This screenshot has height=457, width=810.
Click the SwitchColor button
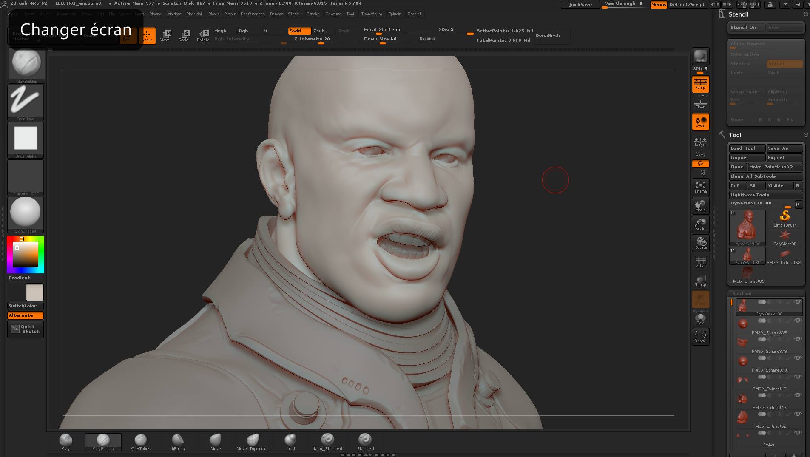(x=26, y=306)
